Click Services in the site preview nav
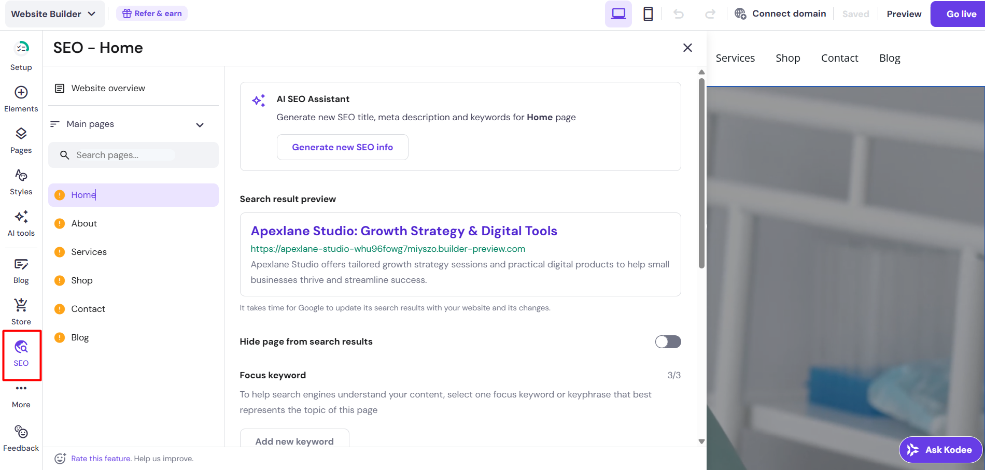The width and height of the screenshot is (985, 470). coord(735,58)
